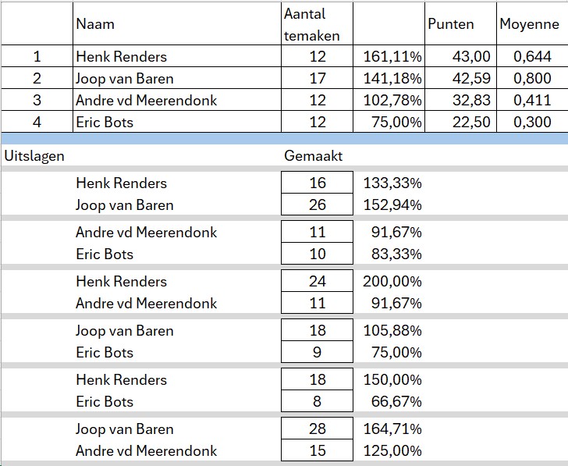
Task: Select the 200,00% result cell
Action: (x=392, y=282)
